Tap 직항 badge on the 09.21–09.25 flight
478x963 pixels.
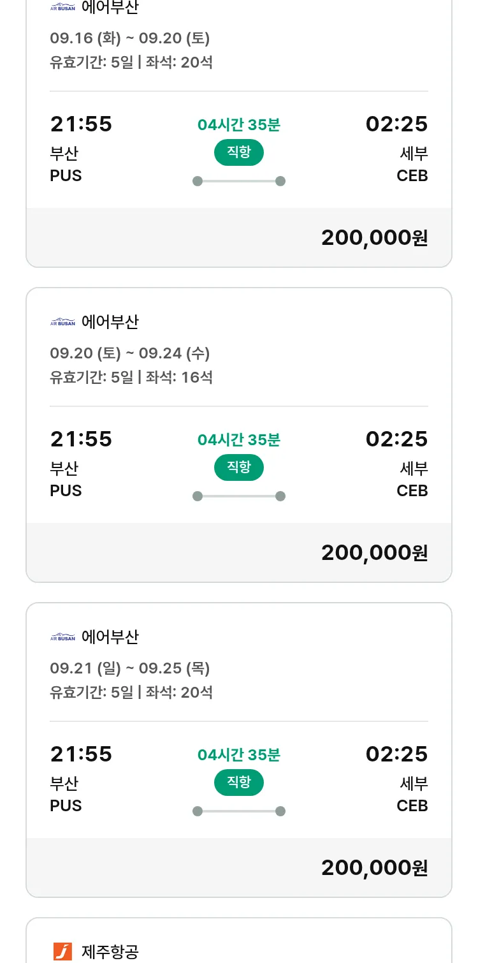tap(238, 783)
